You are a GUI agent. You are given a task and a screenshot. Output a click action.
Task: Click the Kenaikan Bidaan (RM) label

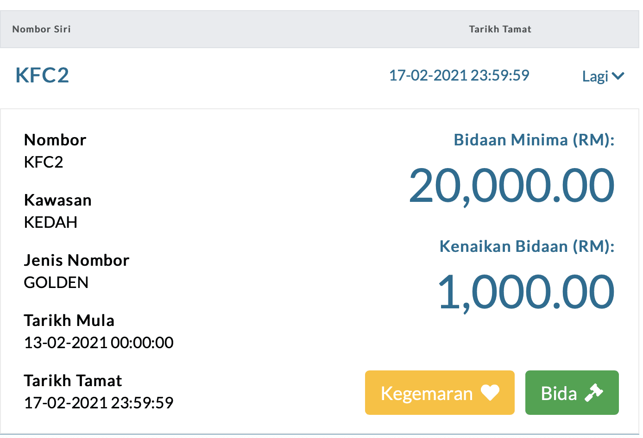527,246
